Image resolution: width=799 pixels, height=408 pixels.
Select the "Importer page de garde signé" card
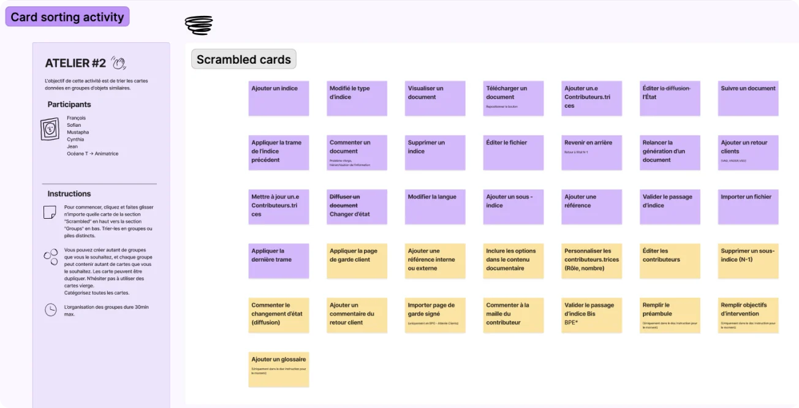coord(435,315)
